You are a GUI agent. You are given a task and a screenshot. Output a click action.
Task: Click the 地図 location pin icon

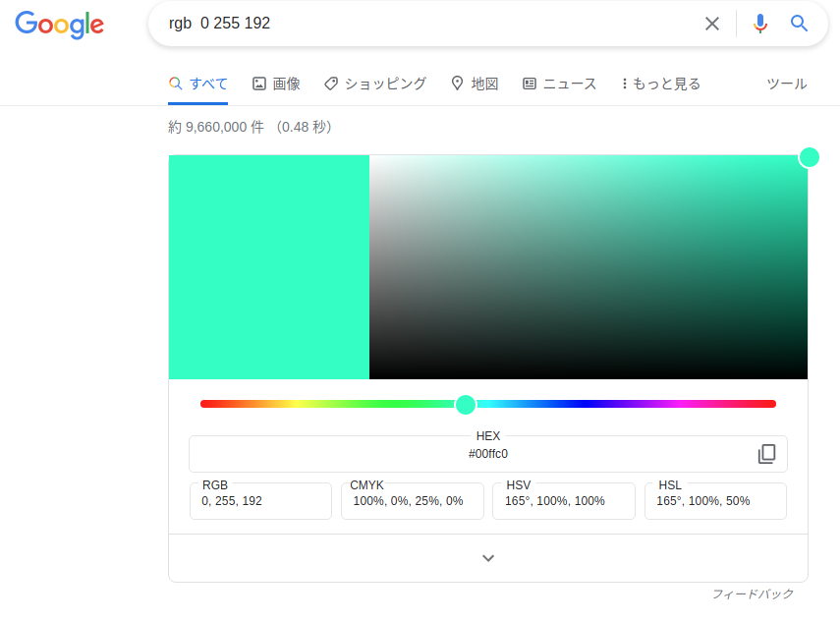coord(458,84)
